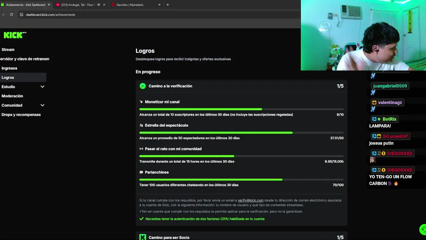Click the YO TEN-GO UN FLOW CARBON message
Image resolution: width=426 pixels, height=240 pixels.
point(390,180)
